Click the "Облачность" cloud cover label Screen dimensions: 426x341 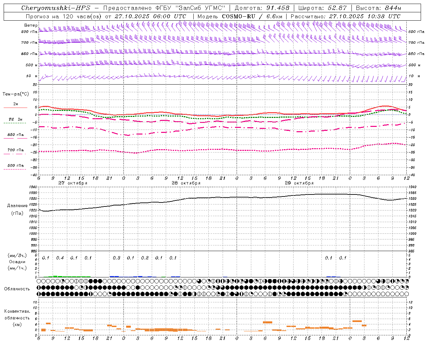point(17,289)
